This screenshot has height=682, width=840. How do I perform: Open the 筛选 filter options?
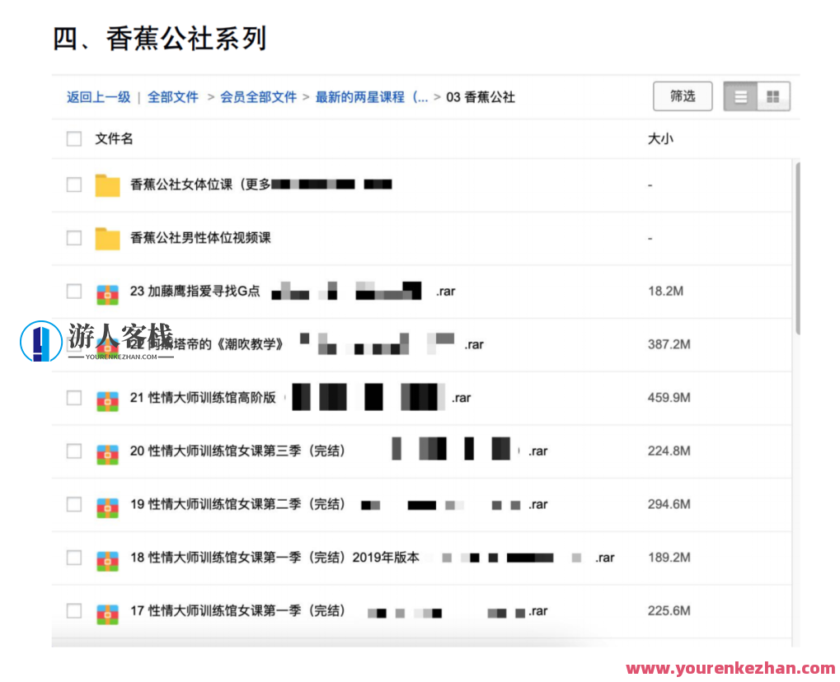(x=682, y=96)
